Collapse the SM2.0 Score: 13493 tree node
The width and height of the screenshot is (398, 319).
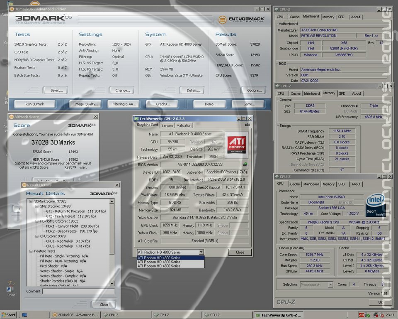point(37,206)
